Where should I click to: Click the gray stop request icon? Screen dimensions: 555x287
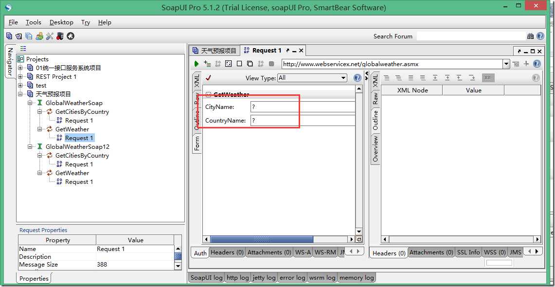271,64
